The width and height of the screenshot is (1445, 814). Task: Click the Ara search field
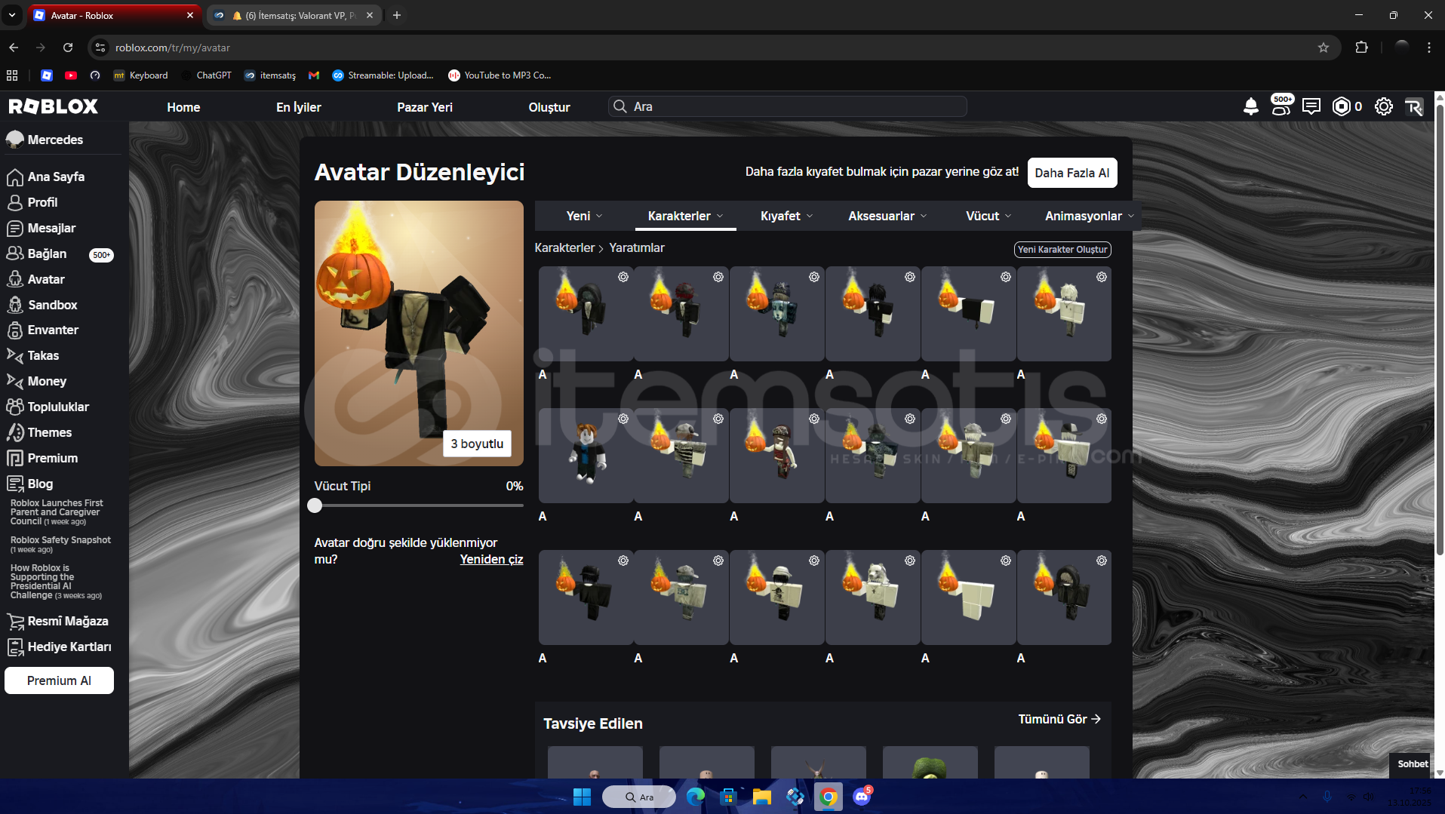pyautogui.click(x=787, y=106)
